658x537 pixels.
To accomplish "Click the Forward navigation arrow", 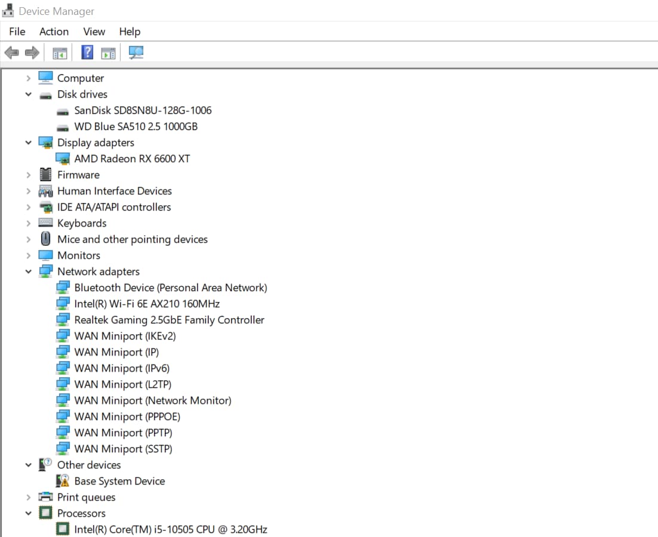I will (x=31, y=53).
